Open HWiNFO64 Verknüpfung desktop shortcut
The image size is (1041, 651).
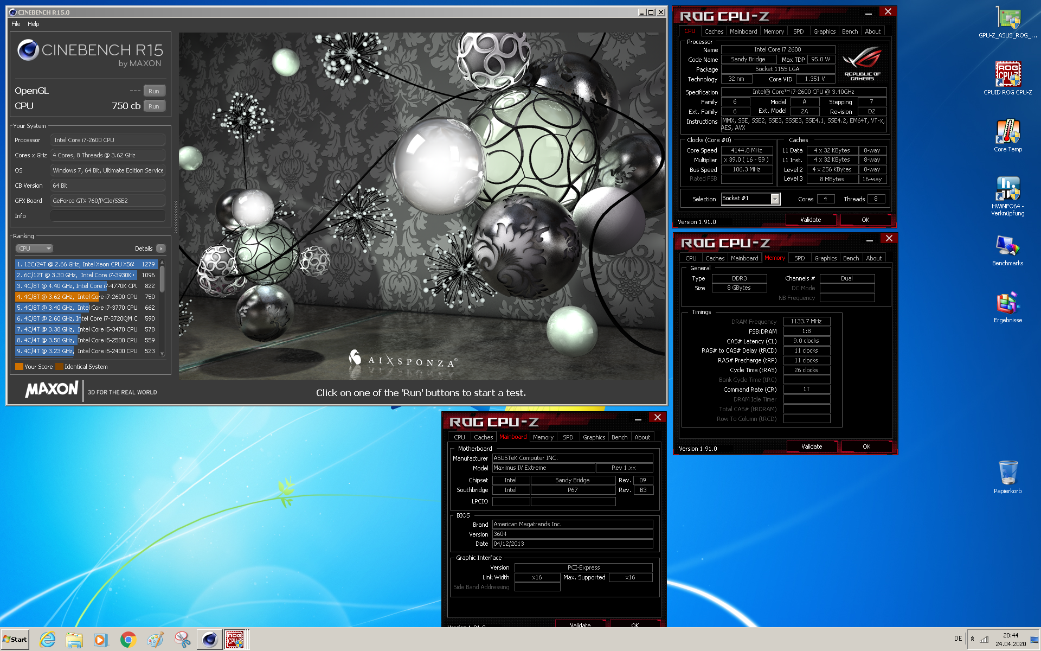1007,196
